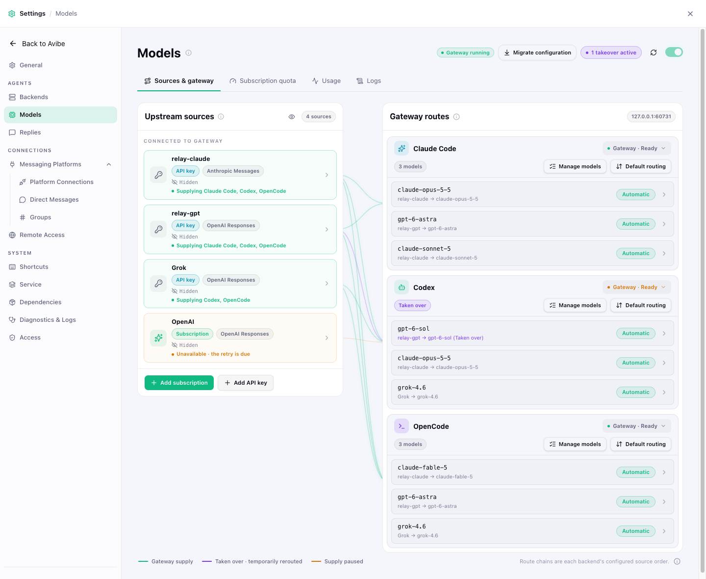Open the gpt-6-sol taken over route

point(532,333)
